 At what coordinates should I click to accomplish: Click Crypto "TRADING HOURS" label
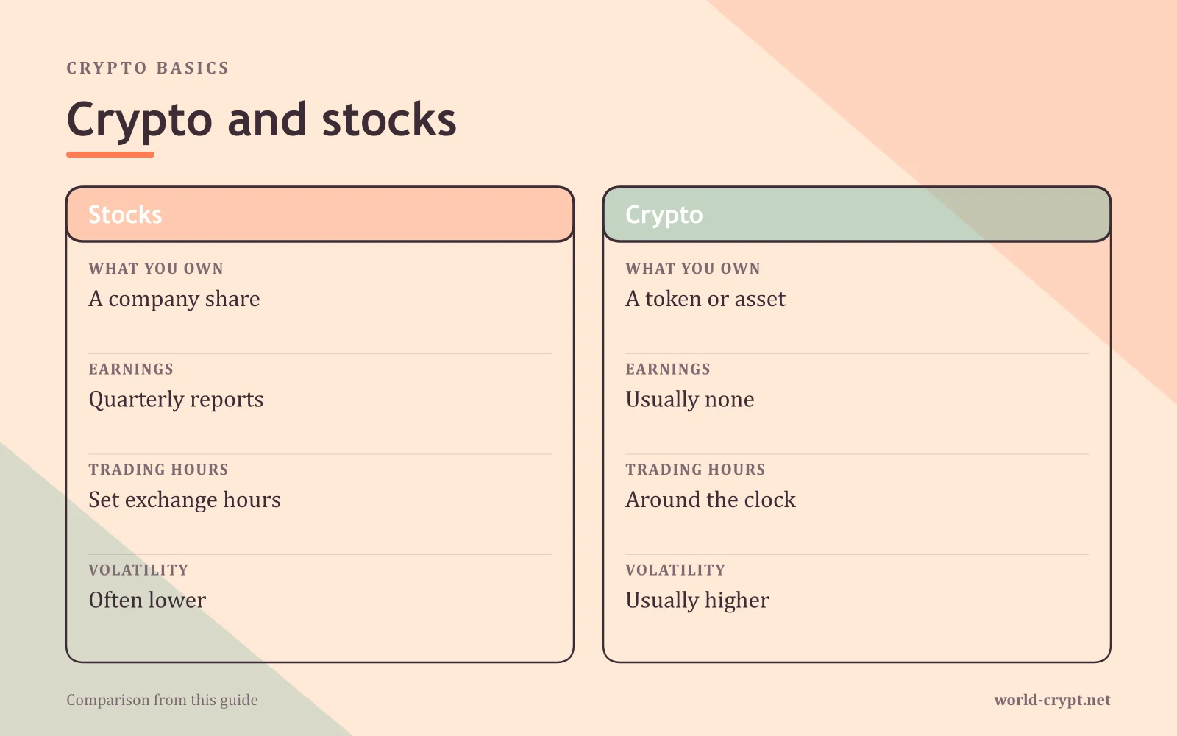pyautogui.click(x=695, y=470)
